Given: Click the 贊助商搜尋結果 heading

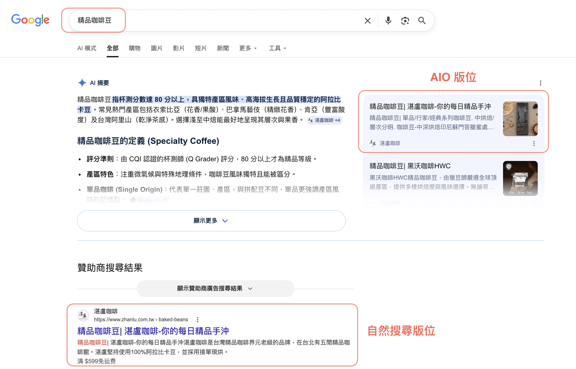Looking at the screenshot, I should tap(110, 268).
